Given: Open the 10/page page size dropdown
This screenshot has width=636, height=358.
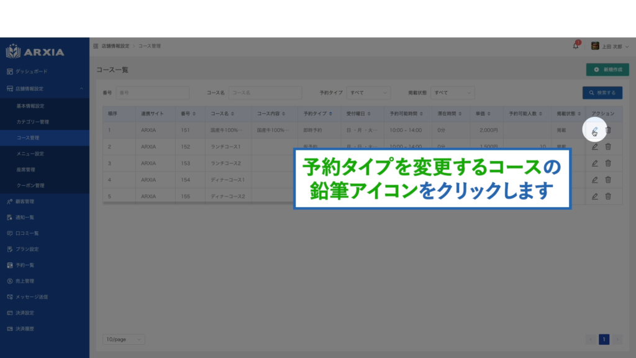Looking at the screenshot, I should pyautogui.click(x=124, y=339).
